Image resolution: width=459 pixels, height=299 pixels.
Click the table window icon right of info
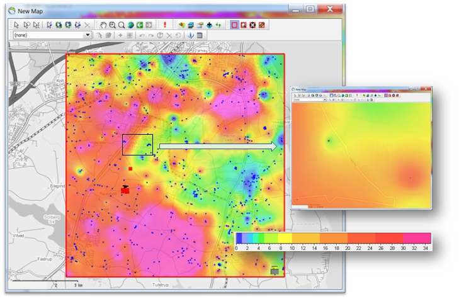(200, 35)
